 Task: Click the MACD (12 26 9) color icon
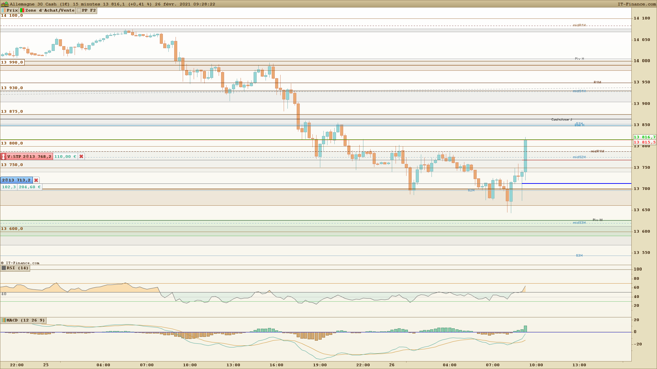(x=4, y=320)
